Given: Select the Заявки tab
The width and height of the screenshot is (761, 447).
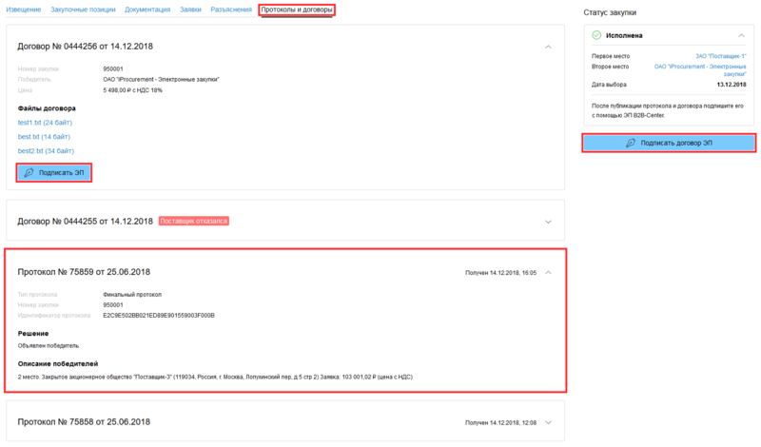Looking at the screenshot, I should [190, 10].
